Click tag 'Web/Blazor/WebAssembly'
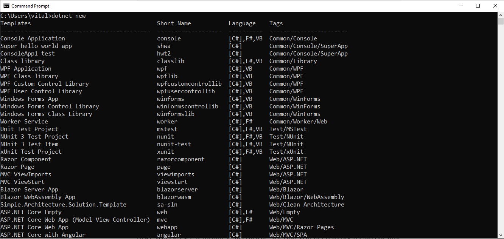Screen dimensions: 504x239 click(x=307, y=197)
